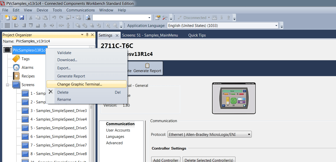Screen dimensions: 336x162
Task: Click the Zoom Out magnifier icon
Action: coord(115,25)
